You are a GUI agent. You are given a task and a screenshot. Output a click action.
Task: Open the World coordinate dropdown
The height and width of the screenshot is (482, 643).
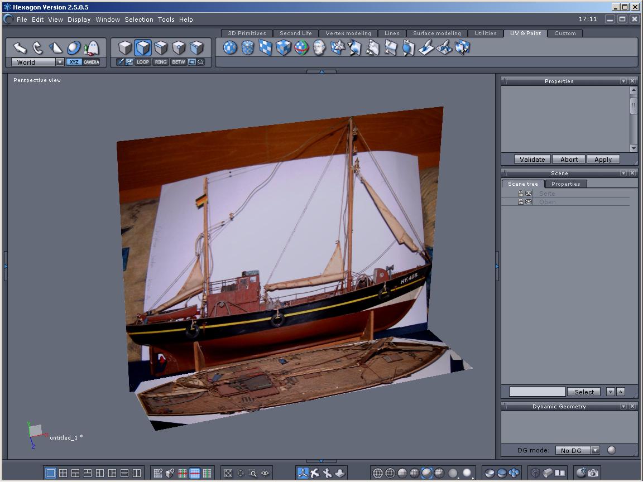(x=60, y=62)
